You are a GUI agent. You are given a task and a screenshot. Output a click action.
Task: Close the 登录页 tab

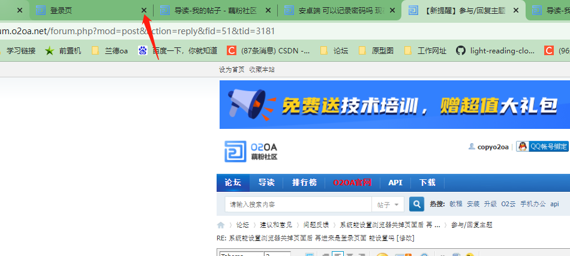[144, 11]
